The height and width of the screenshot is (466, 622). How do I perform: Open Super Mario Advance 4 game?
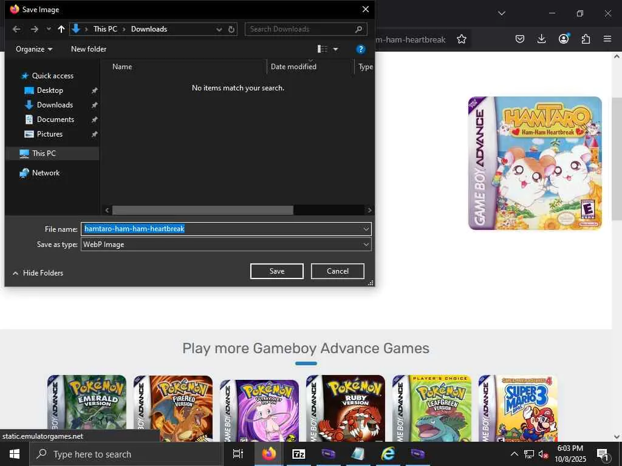point(518,408)
